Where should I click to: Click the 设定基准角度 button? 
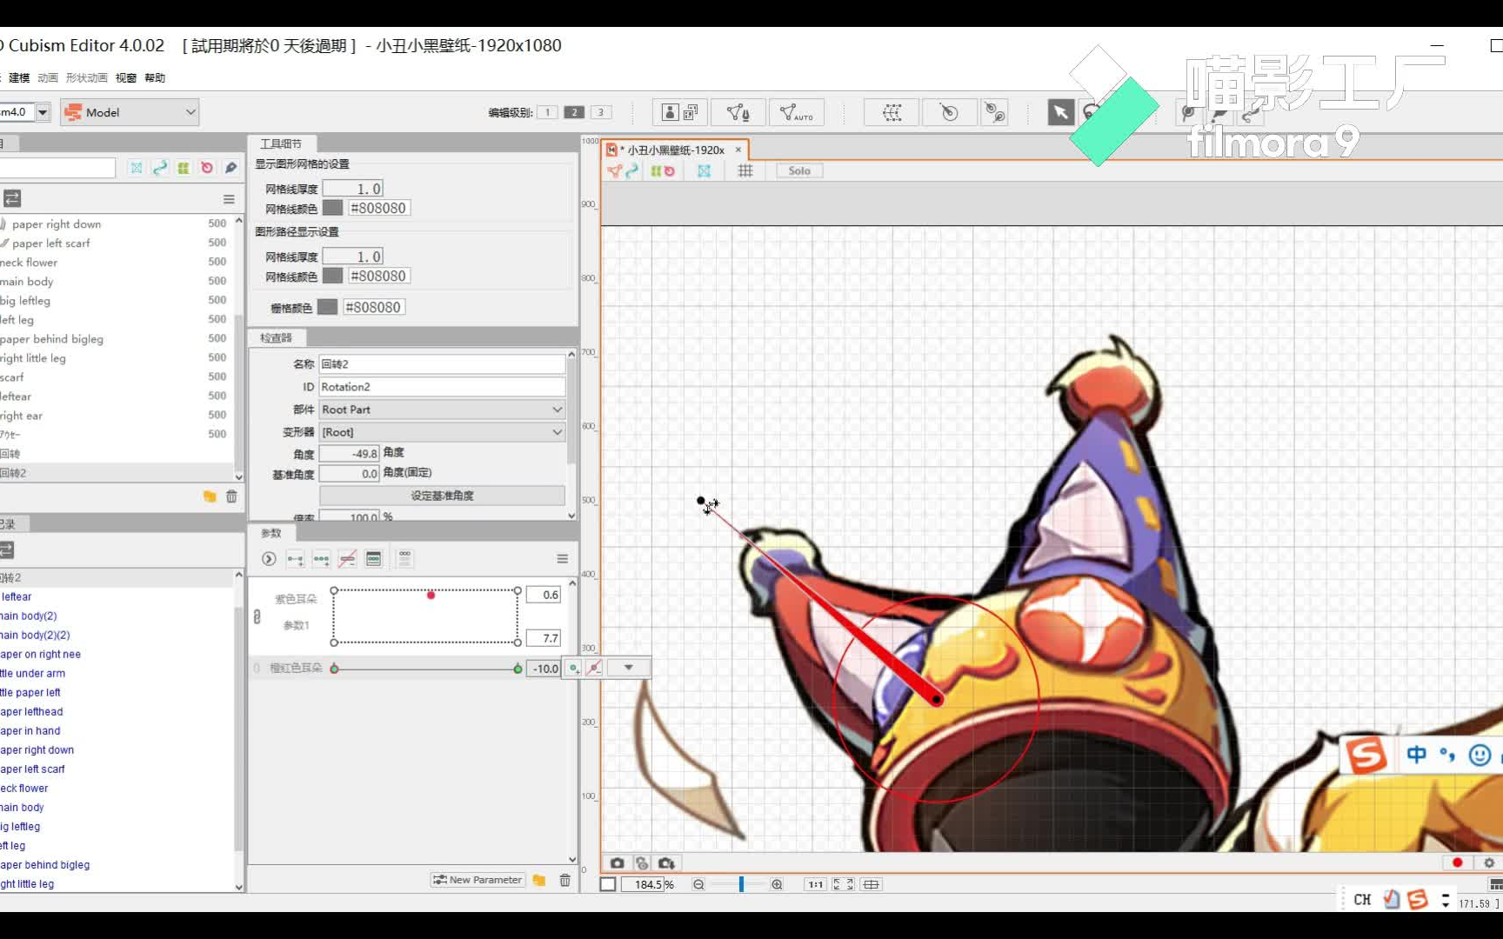[442, 496]
